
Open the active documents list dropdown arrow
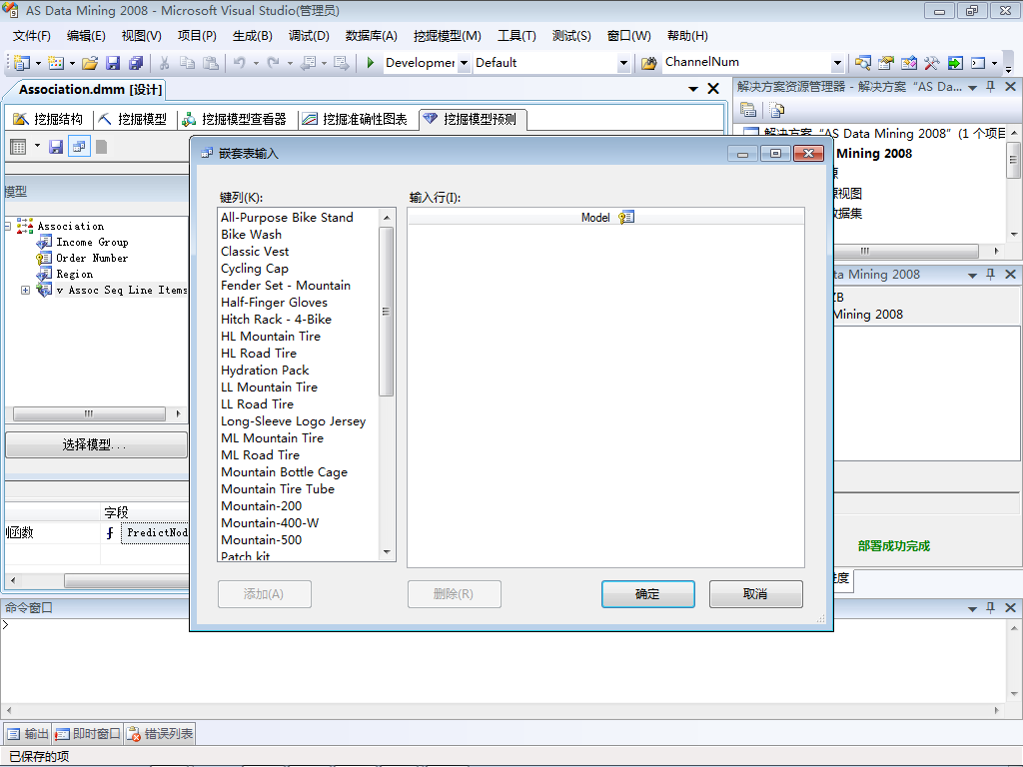693,88
